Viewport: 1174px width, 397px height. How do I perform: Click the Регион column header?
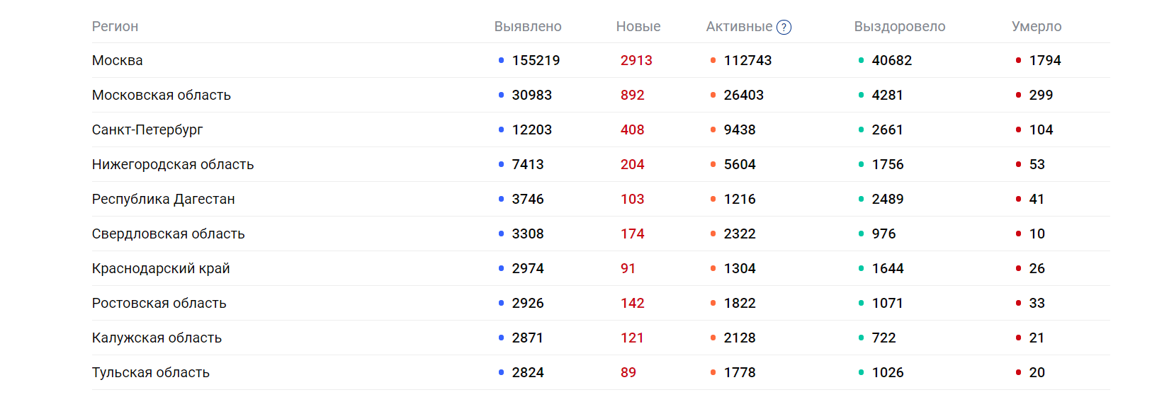(x=115, y=26)
